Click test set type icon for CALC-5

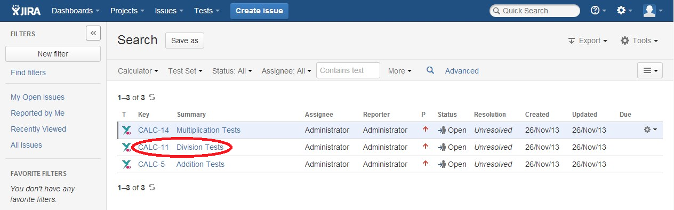tap(126, 164)
